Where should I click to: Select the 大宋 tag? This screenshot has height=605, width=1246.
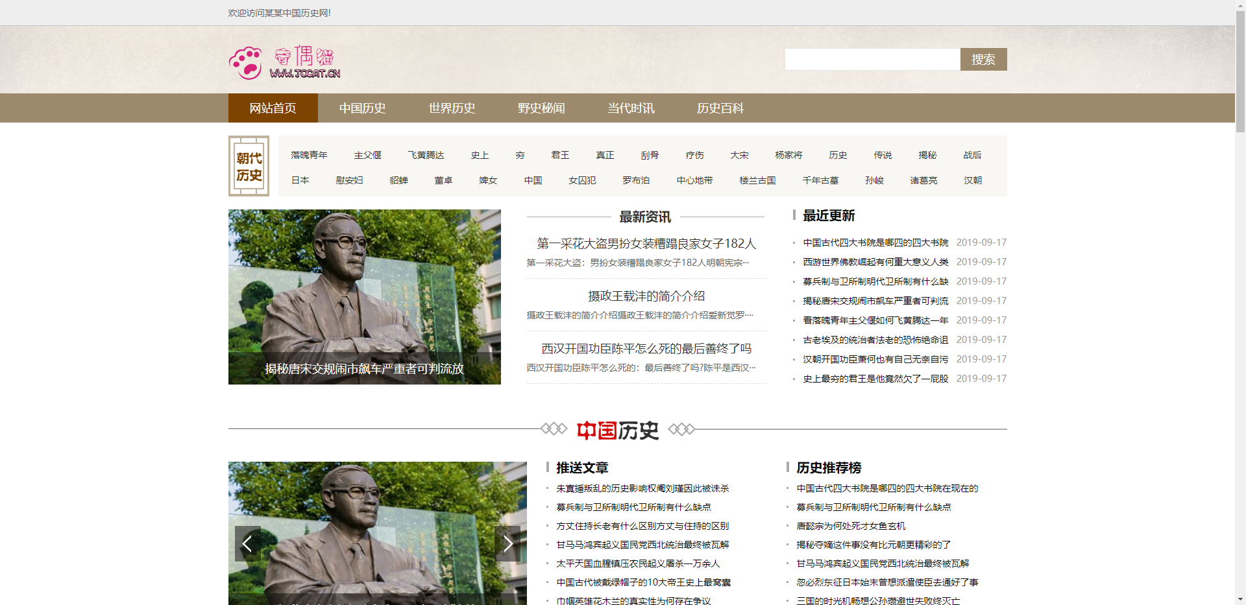(x=740, y=155)
